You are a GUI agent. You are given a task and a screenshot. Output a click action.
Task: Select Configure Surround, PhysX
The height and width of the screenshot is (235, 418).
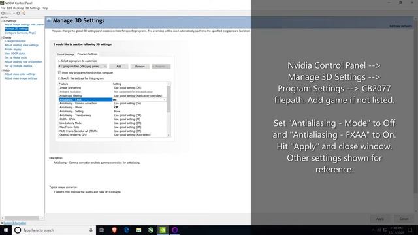pos(20,33)
